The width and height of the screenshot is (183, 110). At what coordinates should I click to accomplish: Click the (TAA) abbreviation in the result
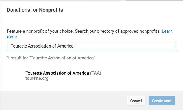pyautogui.click(x=96, y=73)
